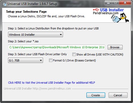Viewport: 133px width, 103px height.
Task: Click the 'Step 2: Select your *.iso' label
Action: (23, 41)
